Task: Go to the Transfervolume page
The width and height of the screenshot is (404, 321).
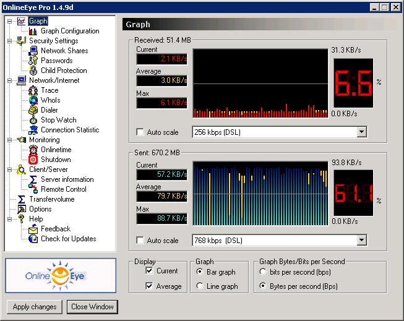Action: point(52,199)
